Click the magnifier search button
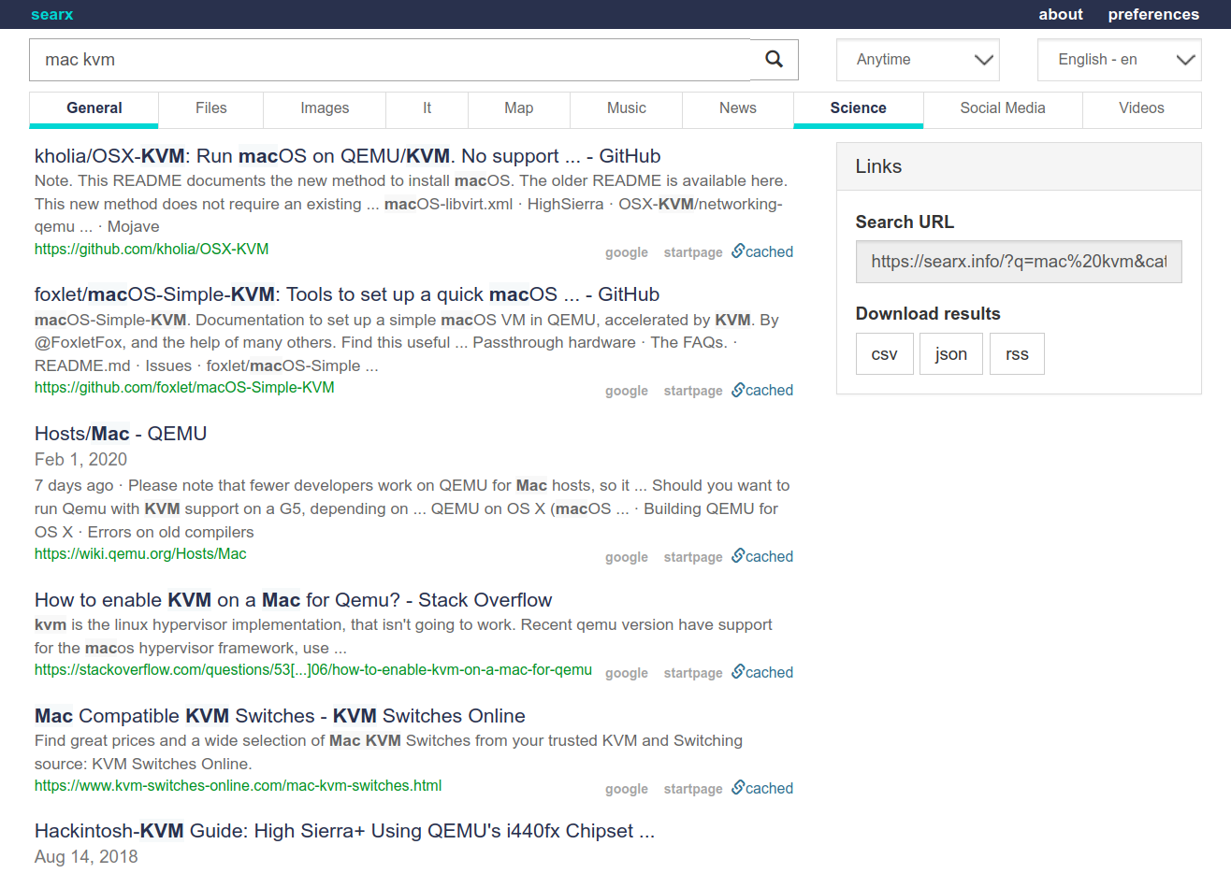 pos(775,60)
